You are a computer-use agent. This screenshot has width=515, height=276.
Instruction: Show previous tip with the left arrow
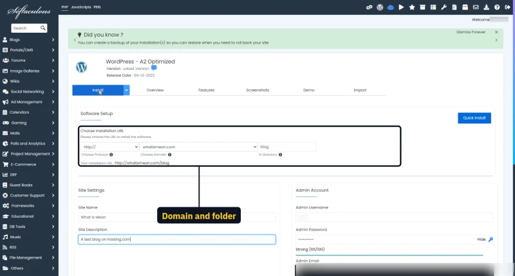pos(75,40)
